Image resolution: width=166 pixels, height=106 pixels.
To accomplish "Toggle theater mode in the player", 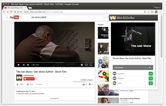I will 86,65.
